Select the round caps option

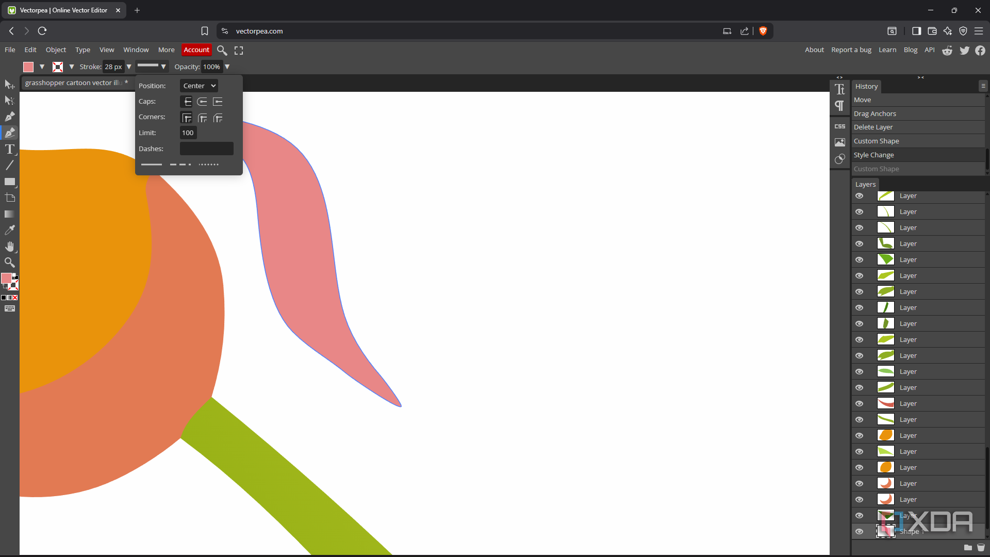(x=202, y=102)
